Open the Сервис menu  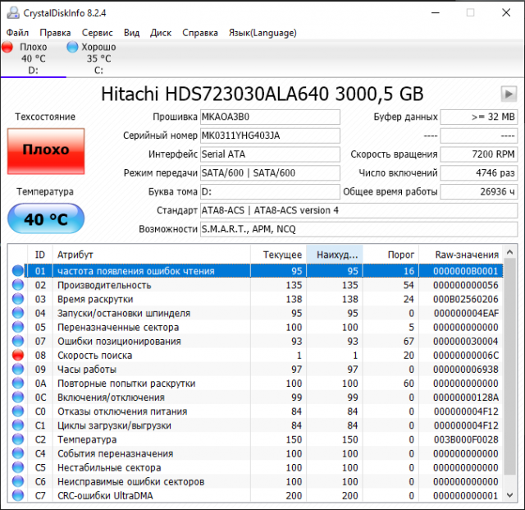pyautogui.click(x=97, y=33)
